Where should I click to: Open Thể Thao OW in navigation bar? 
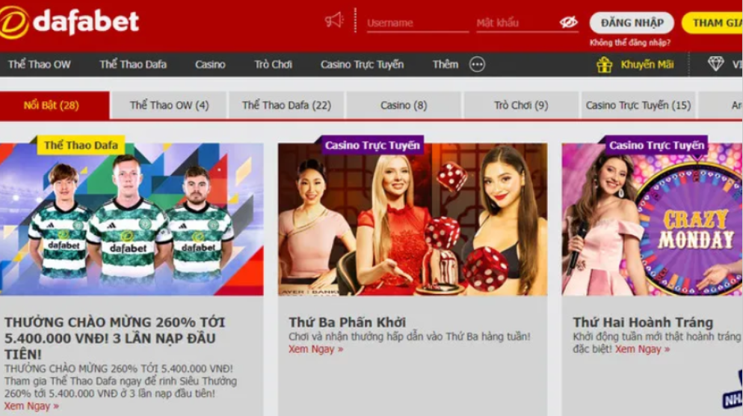pyautogui.click(x=40, y=64)
